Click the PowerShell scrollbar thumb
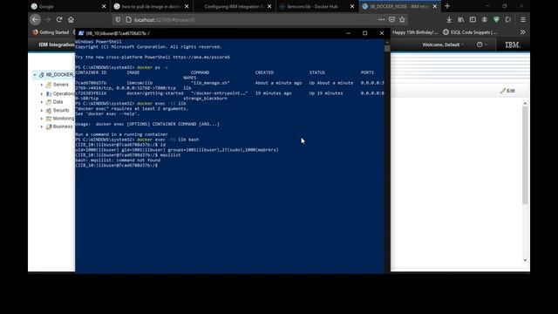Image resolution: width=558 pixels, height=314 pixels. click(387, 49)
